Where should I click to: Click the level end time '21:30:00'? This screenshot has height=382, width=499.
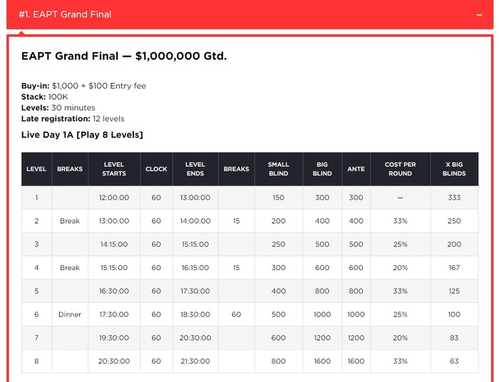click(x=195, y=361)
